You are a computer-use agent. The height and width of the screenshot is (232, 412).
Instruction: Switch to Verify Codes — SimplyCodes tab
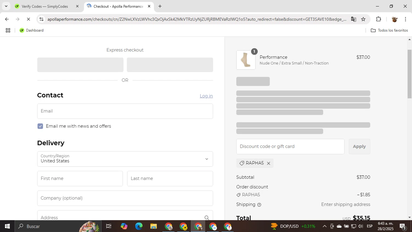pos(45,6)
